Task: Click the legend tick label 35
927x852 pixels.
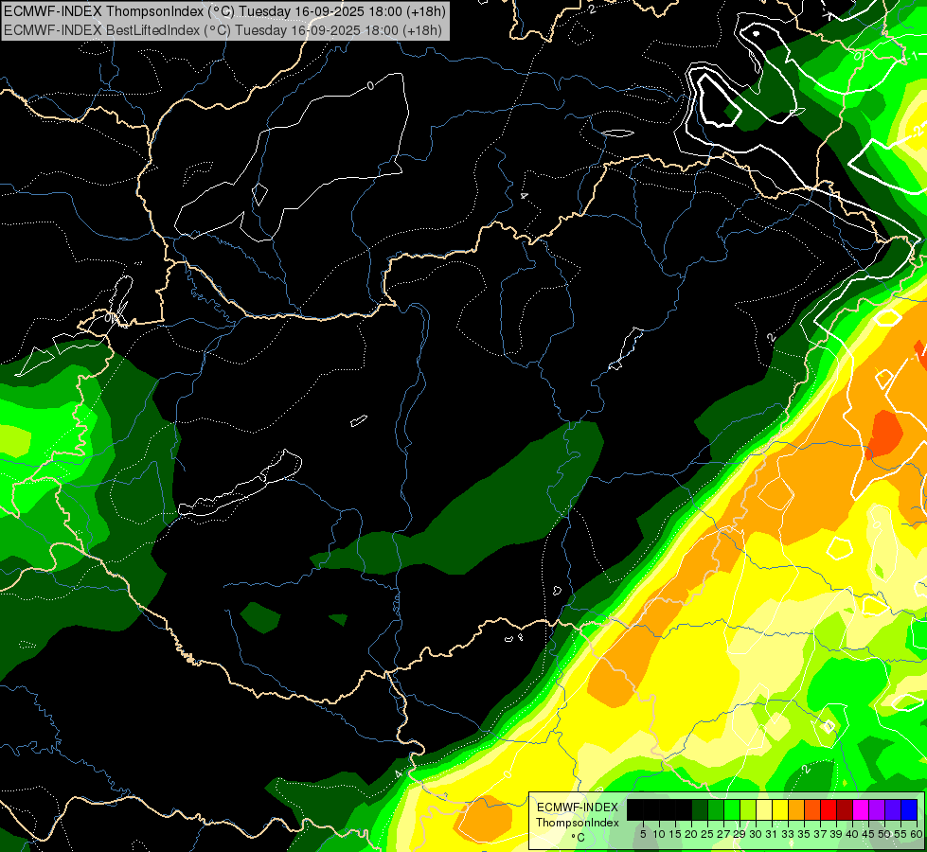Action: (805, 834)
